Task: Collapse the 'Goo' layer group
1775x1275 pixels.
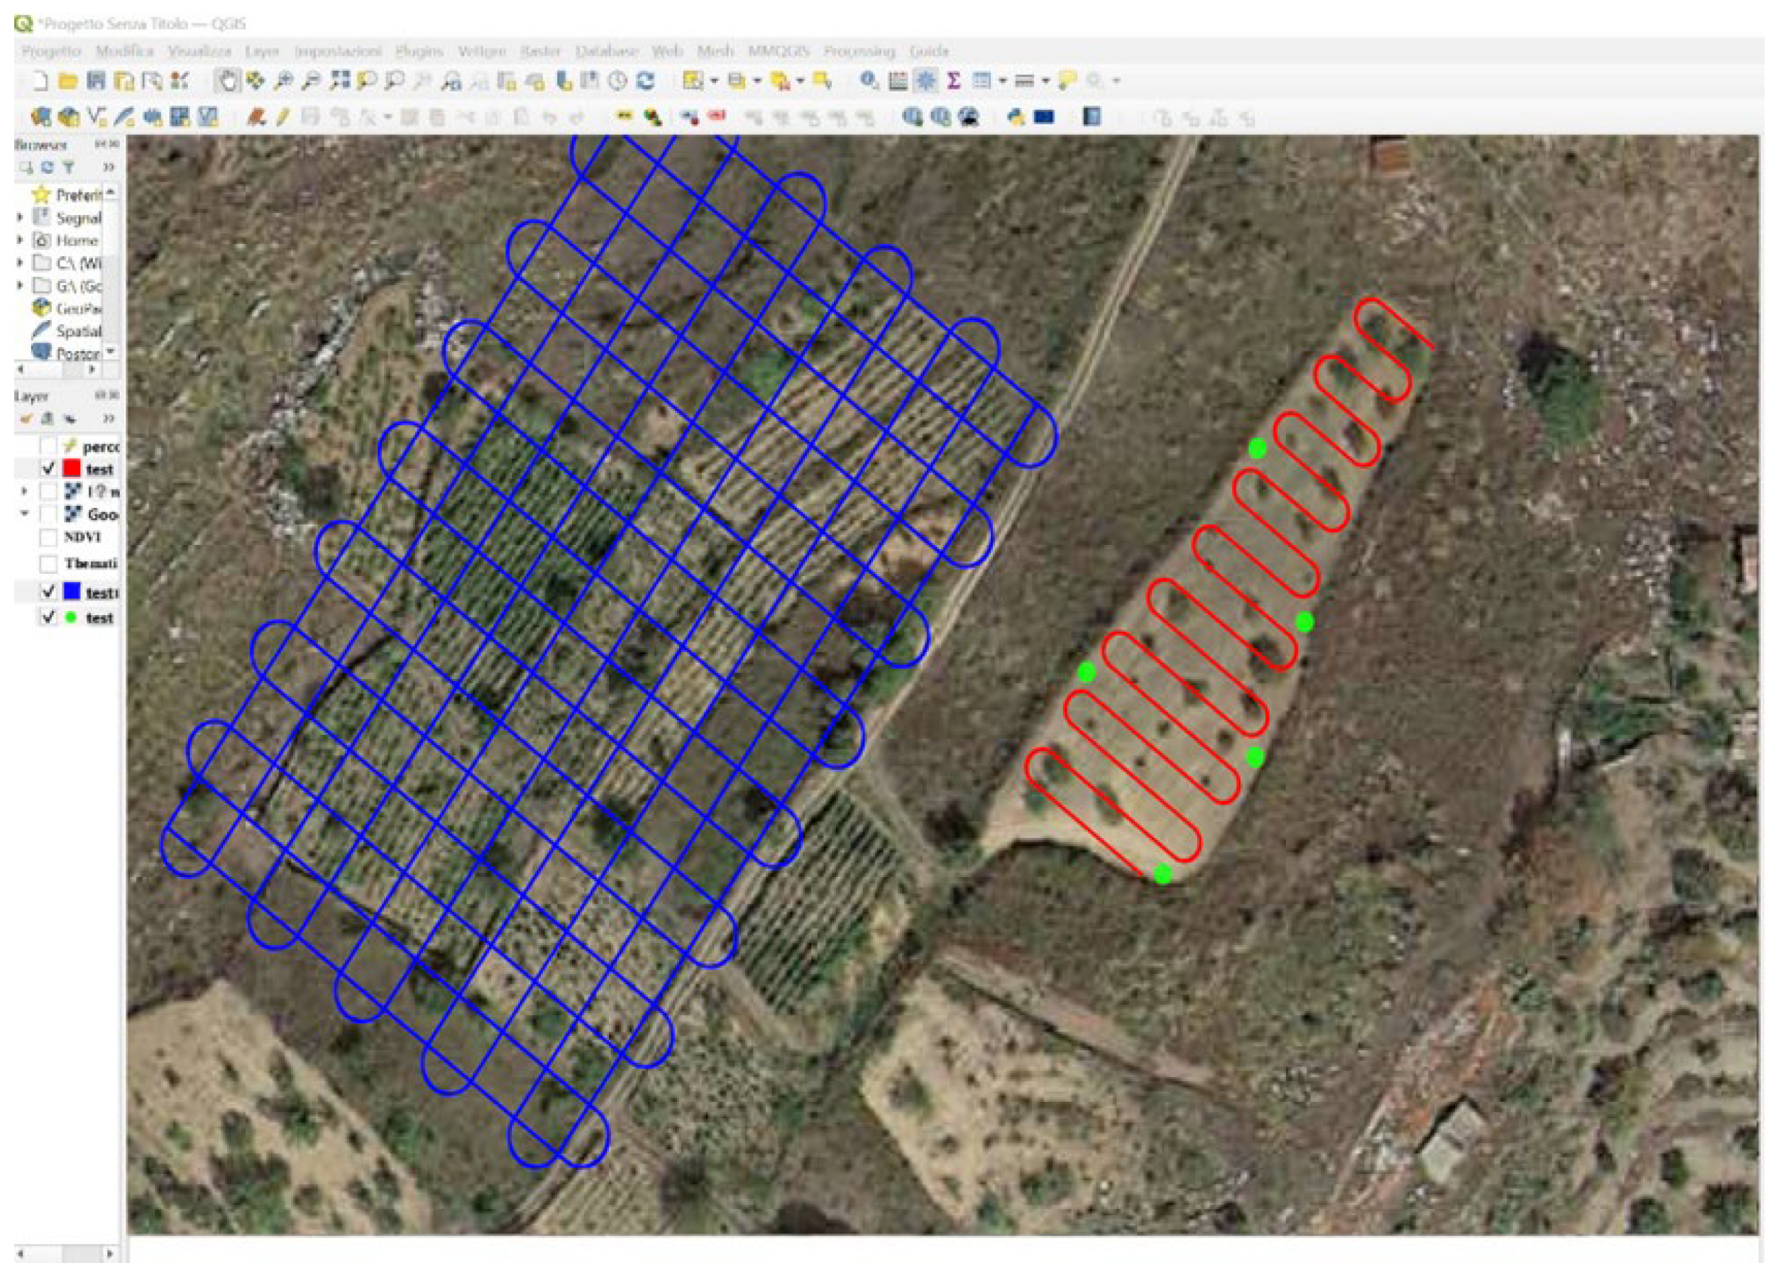Action: coord(24,513)
